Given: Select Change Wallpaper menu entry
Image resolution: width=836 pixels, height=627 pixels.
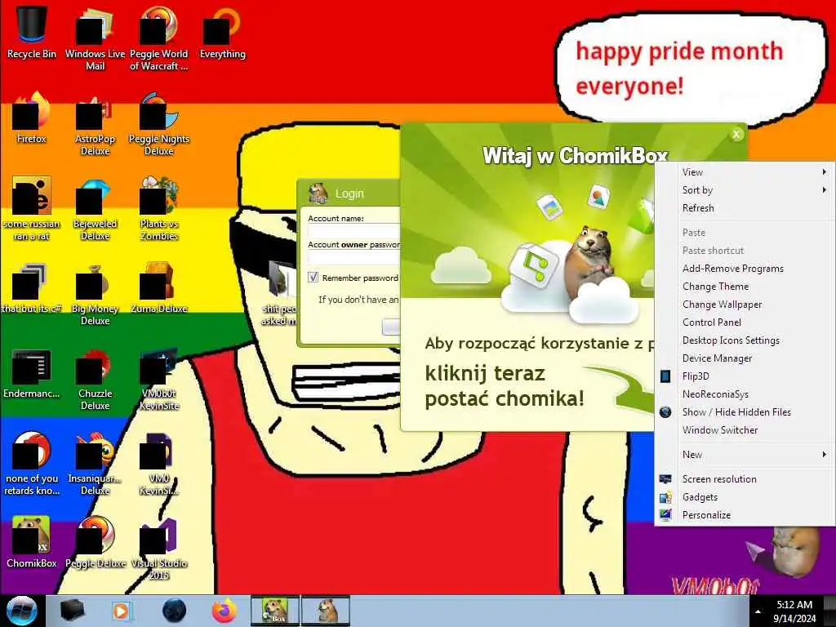Looking at the screenshot, I should point(745,305).
